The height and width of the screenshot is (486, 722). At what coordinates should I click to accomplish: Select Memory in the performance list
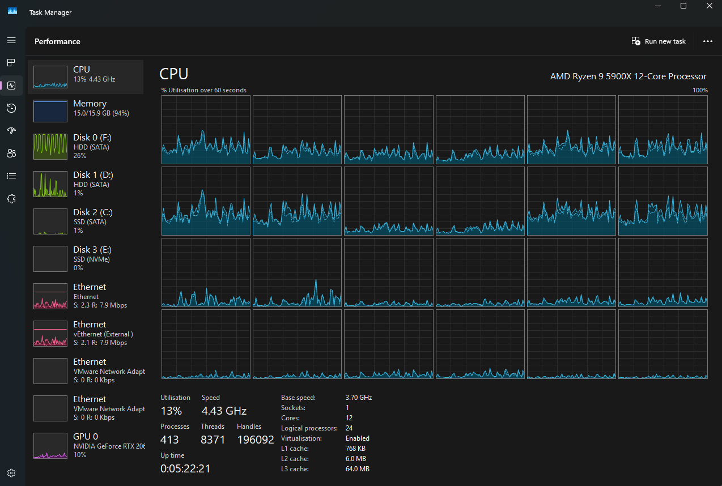tap(86, 111)
